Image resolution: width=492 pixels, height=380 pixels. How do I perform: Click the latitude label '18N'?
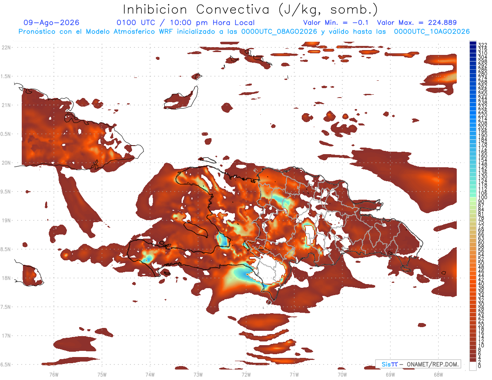tap(6, 278)
